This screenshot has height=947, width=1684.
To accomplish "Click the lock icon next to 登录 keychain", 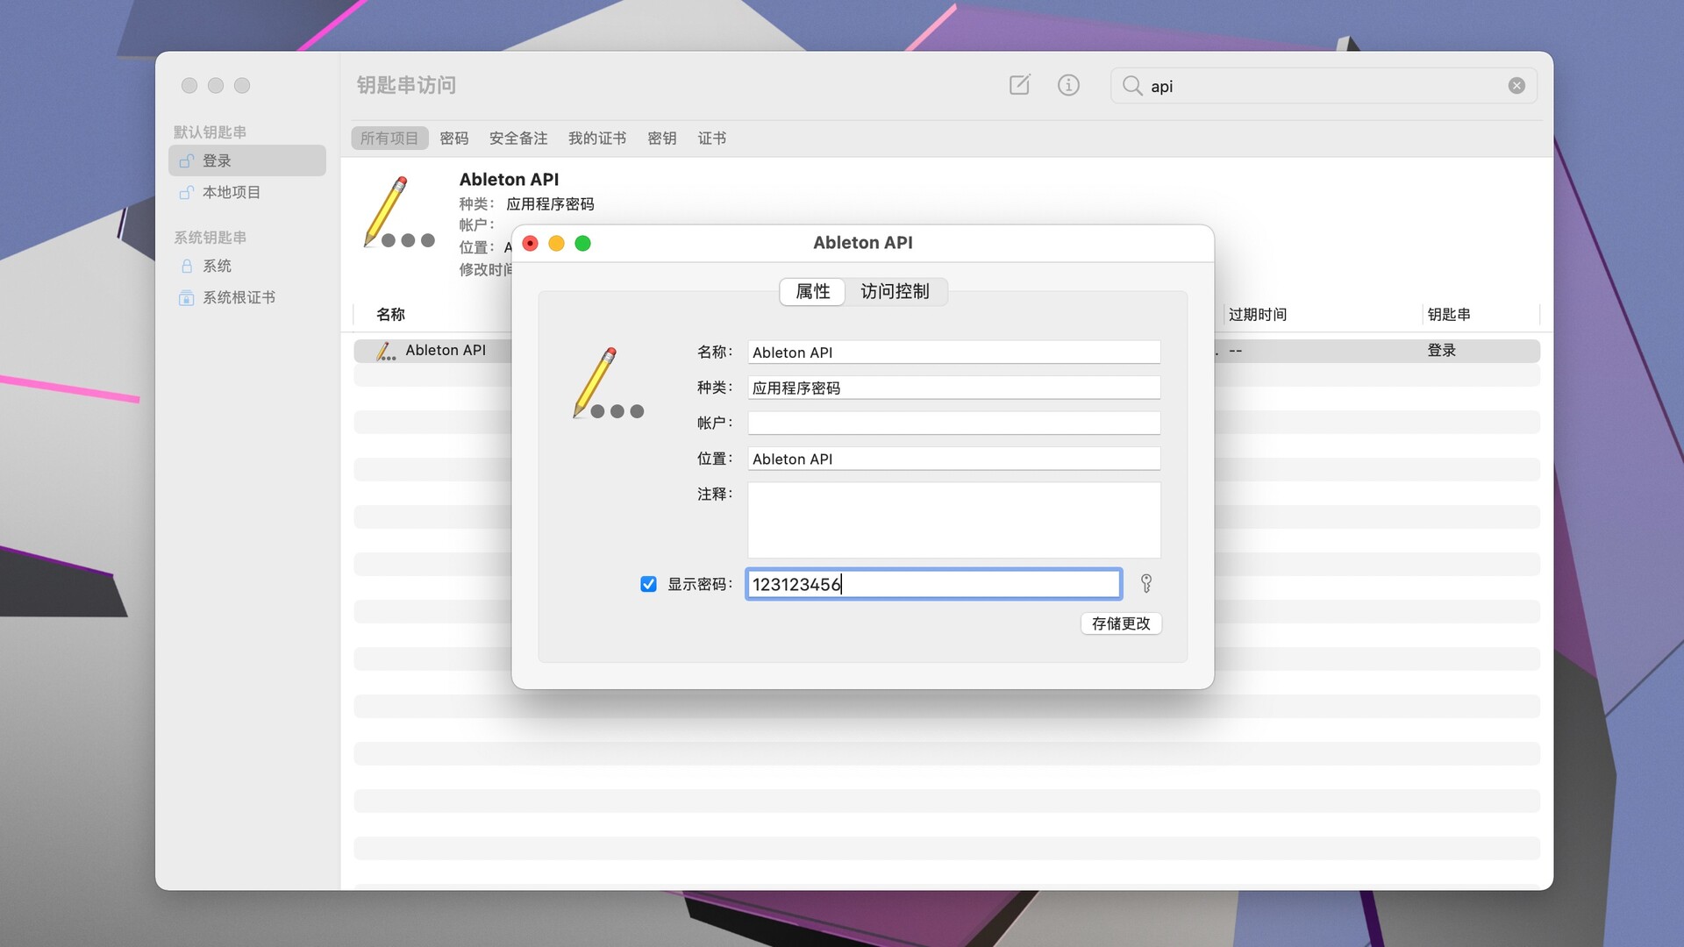I will [186, 160].
